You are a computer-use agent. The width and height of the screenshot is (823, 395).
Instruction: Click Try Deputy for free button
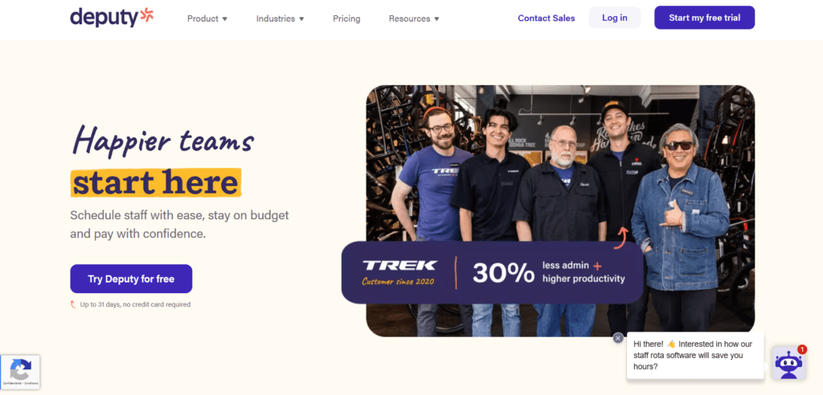(x=131, y=279)
